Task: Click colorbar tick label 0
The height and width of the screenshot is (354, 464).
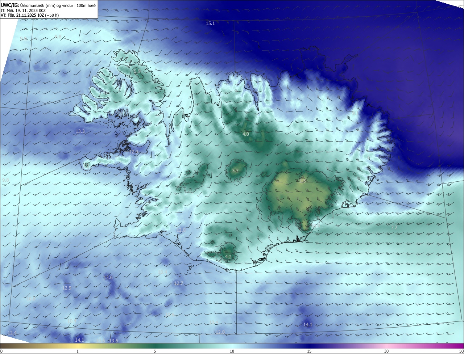Action: 1,351
